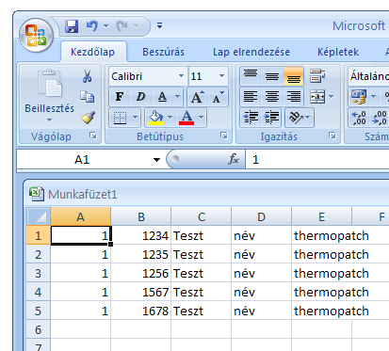Apply bottom border button
Screen dimensions: 389x351
pos(120,118)
